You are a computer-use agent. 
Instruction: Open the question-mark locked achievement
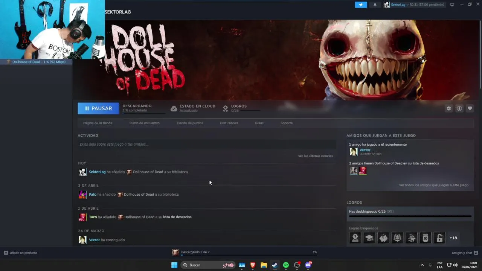pos(355,238)
